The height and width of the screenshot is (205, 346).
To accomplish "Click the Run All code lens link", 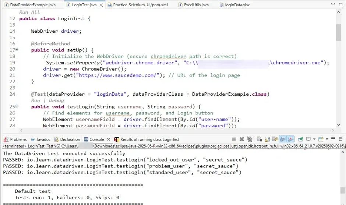I will [29, 13].
